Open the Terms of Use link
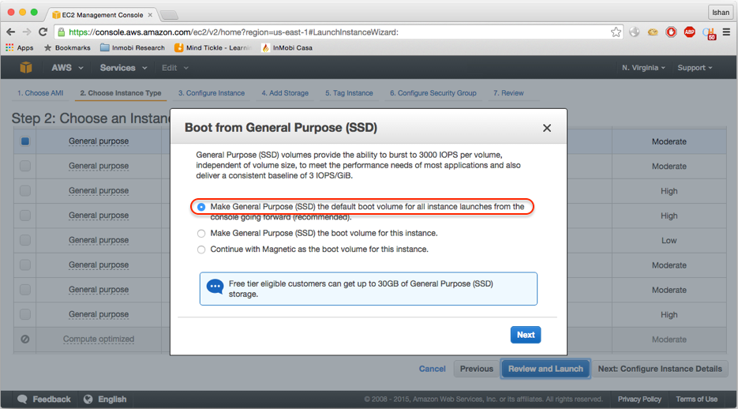The height and width of the screenshot is (409, 738). point(697,399)
